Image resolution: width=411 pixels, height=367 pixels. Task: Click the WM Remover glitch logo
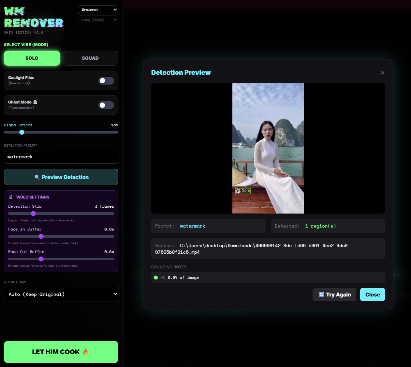(x=33, y=17)
